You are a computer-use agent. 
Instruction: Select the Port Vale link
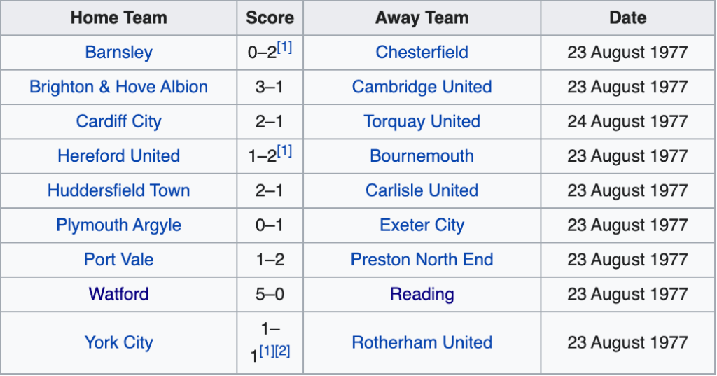[118, 259]
